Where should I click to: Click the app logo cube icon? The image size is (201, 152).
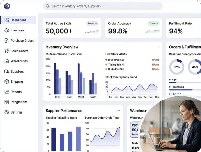click(7, 6)
